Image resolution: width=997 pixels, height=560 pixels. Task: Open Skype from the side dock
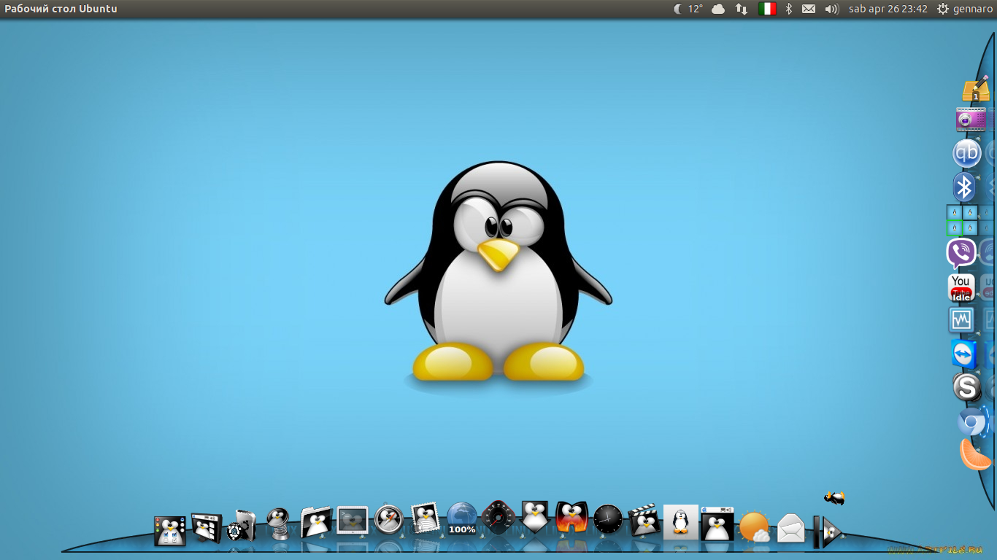[x=966, y=387]
